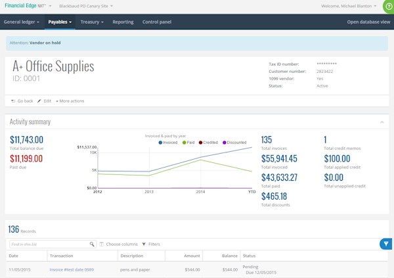
Task: Click the Choose columns grid icon
Action: [x=102, y=244]
